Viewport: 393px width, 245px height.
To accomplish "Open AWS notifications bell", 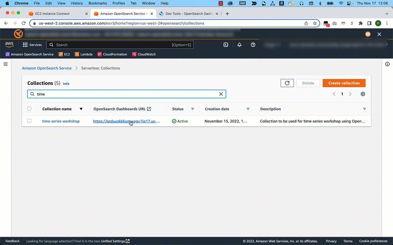I will click(x=239, y=45).
